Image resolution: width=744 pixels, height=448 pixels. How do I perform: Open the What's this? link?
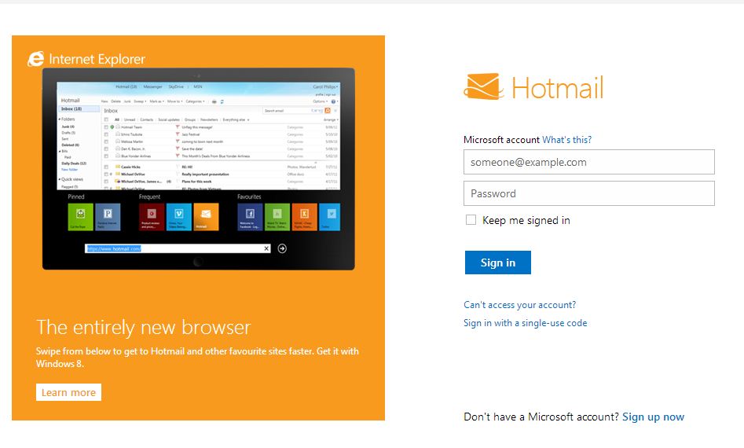pyautogui.click(x=567, y=140)
